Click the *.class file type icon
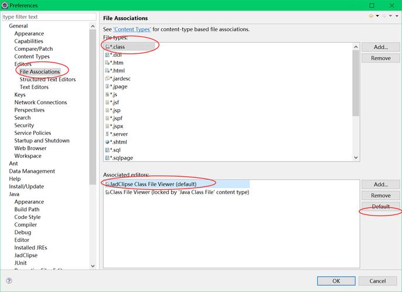402x292 pixels. pos(108,47)
